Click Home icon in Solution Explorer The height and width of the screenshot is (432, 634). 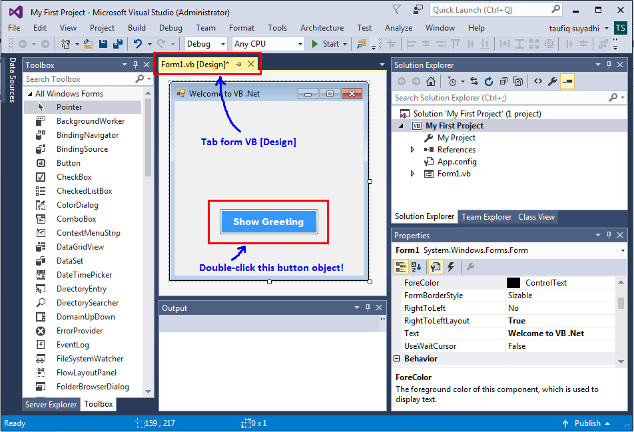430,81
